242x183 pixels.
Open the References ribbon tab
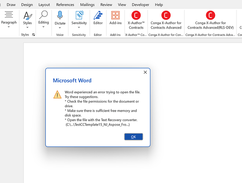click(64, 5)
